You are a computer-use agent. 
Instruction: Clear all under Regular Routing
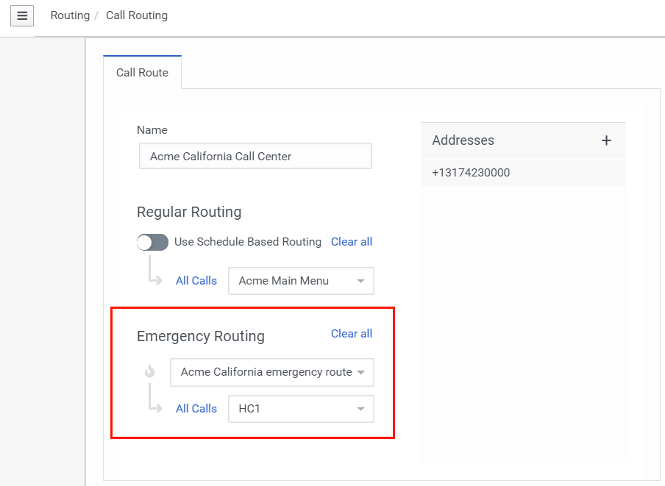pos(352,242)
